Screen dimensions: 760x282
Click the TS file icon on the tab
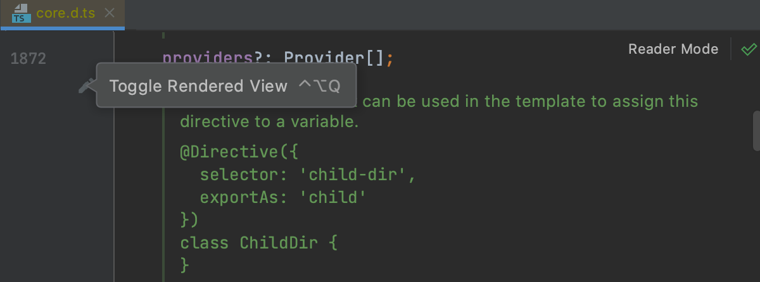pos(22,14)
